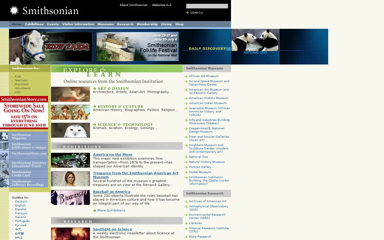This screenshot has height=240, width=384.
Task: Open Baseball as America link
Action: tap(112, 192)
